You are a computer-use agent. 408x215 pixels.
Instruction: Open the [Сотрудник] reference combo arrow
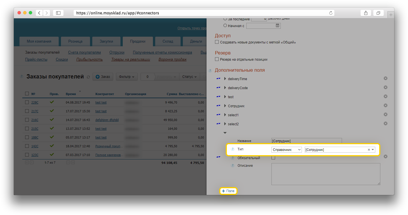(x=373, y=150)
